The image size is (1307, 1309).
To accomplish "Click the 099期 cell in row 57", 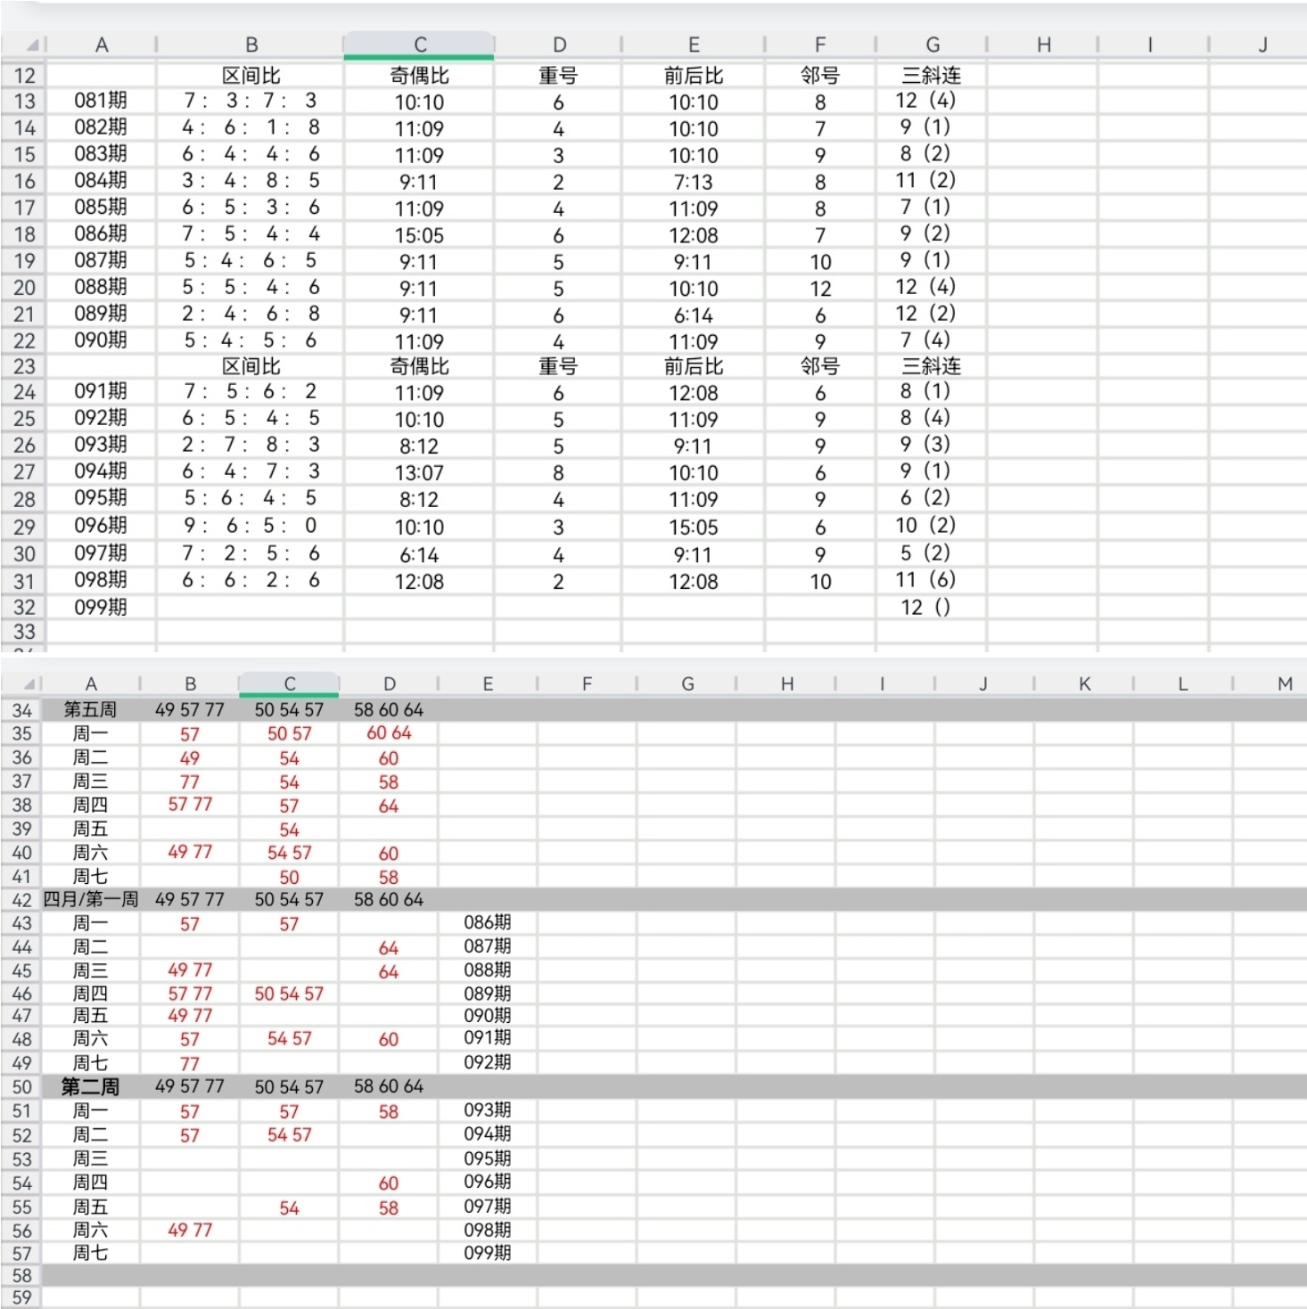I will pos(488,1253).
